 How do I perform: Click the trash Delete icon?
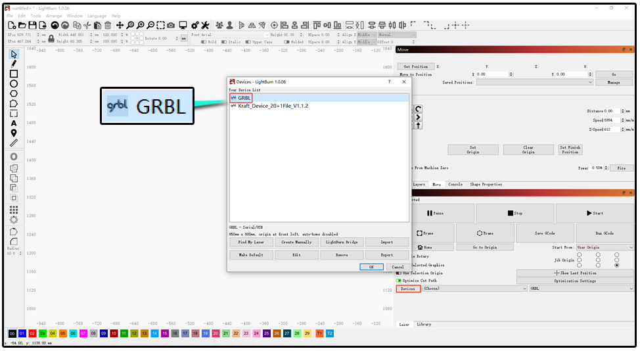pyautogui.click(x=108, y=25)
